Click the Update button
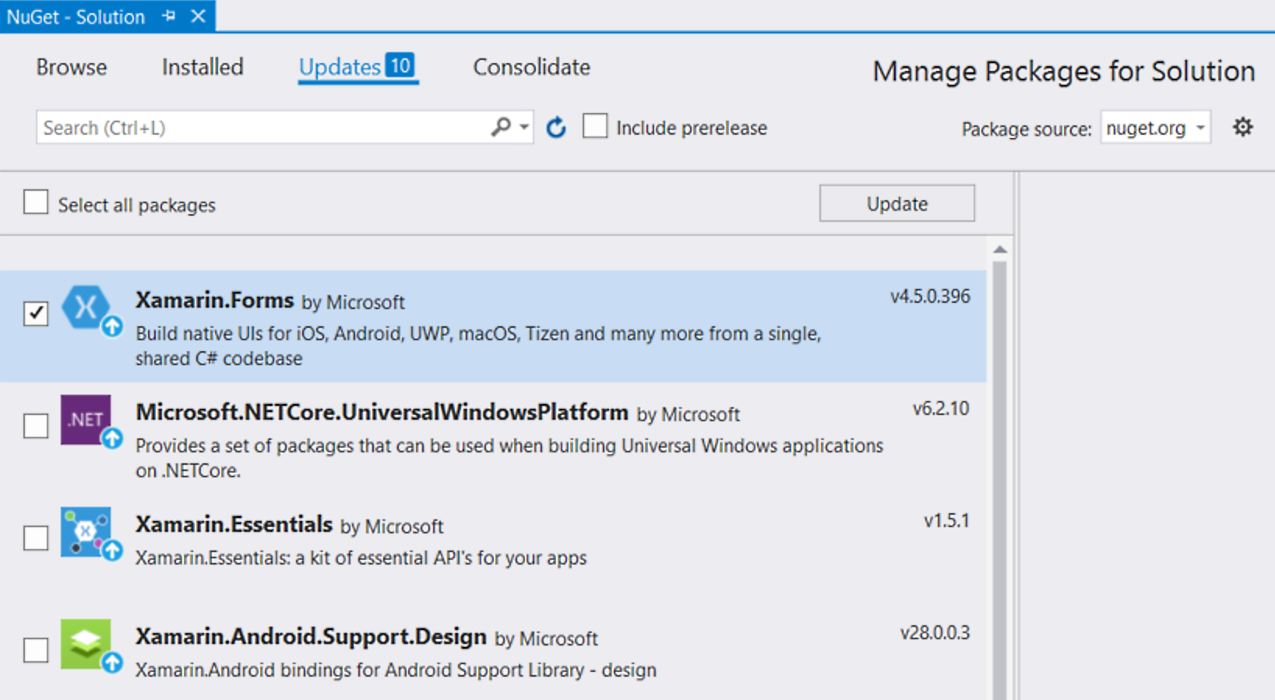Viewport: 1275px width, 700px height. (896, 203)
